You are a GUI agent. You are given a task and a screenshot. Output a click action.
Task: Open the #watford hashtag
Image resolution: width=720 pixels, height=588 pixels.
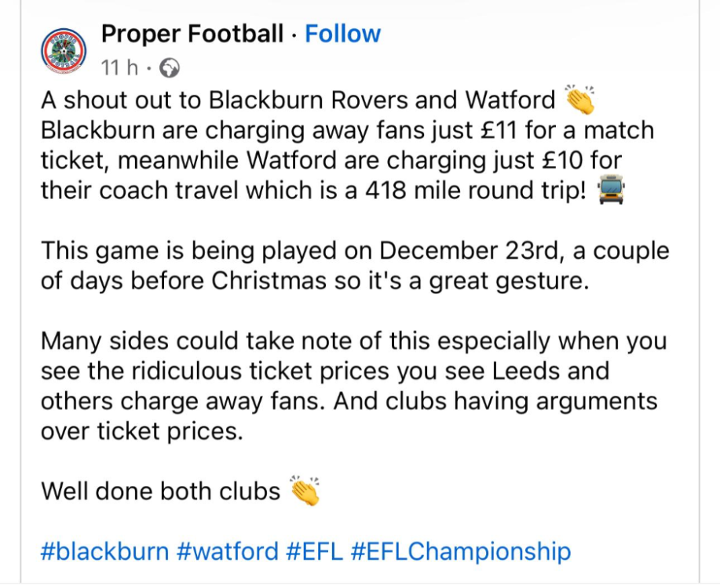228,551
